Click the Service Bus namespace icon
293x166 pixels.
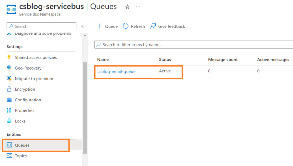11,9
